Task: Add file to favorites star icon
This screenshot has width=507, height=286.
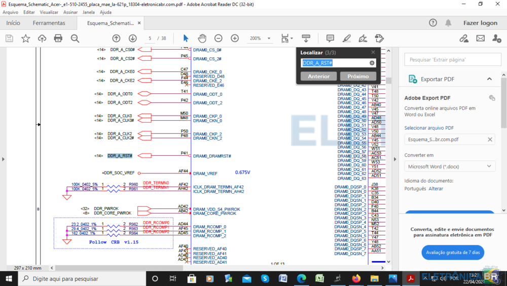Action: [25, 39]
